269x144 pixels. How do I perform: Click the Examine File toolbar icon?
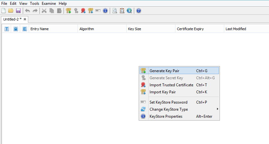pyautogui.click(x=115, y=11)
